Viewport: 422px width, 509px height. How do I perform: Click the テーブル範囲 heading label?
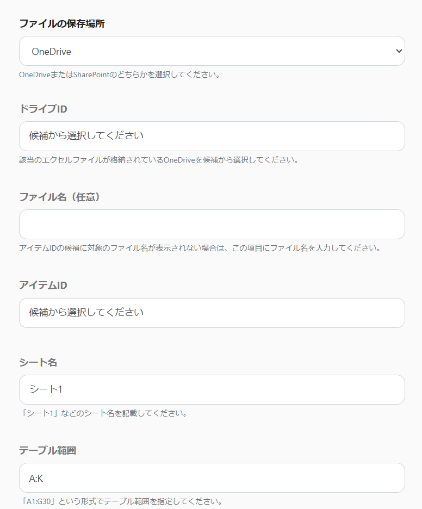click(48, 450)
